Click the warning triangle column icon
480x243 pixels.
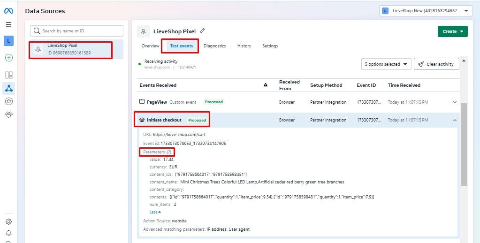[266, 85]
